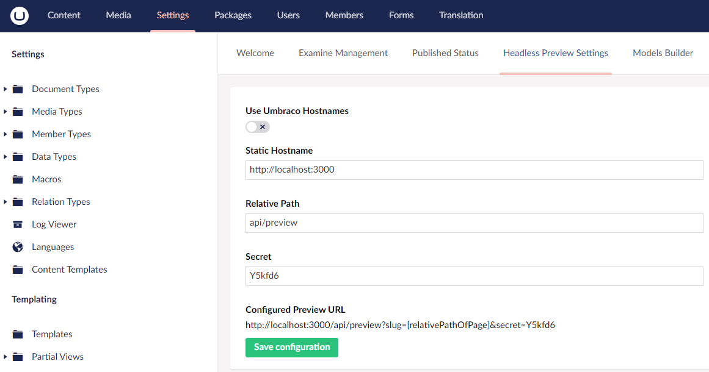Click the Settings sidebar heading
This screenshot has width=709, height=372.
click(28, 54)
